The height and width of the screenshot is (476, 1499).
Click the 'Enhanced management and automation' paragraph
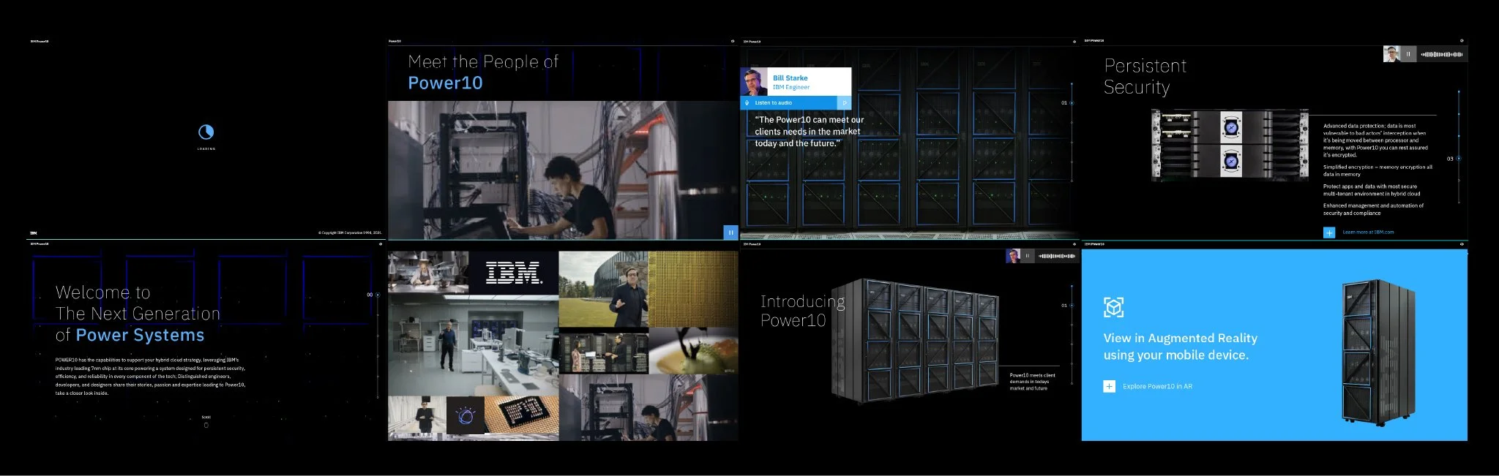(x=1373, y=209)
